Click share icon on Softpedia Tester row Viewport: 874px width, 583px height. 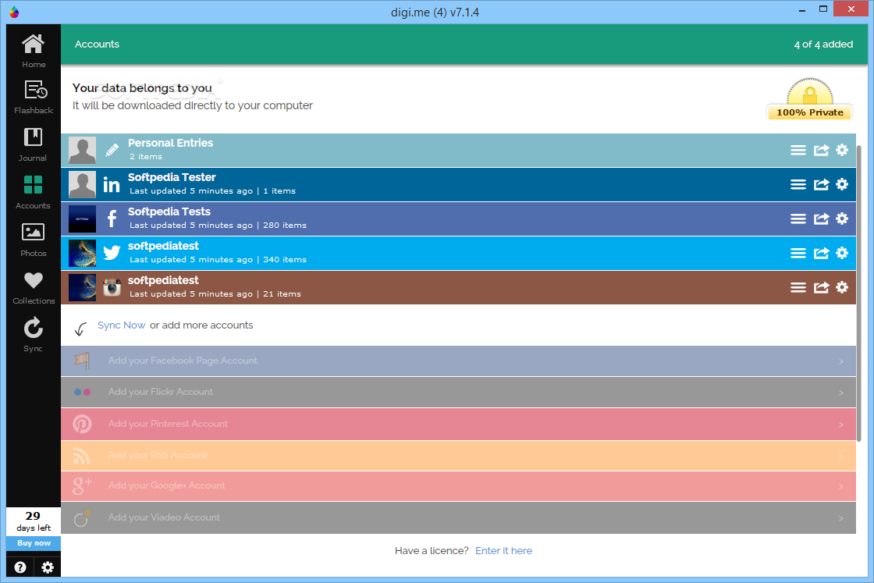(821, 184)
